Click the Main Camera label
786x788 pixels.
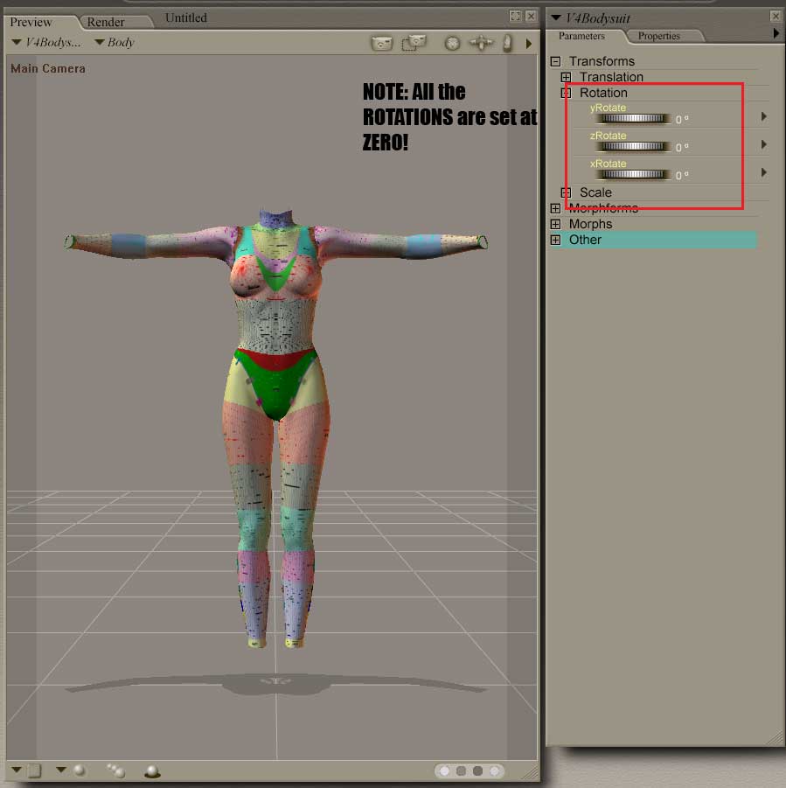pyautogui.click(x=47, y=68)
